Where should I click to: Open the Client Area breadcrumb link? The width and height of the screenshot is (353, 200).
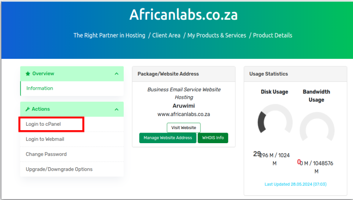166,35
